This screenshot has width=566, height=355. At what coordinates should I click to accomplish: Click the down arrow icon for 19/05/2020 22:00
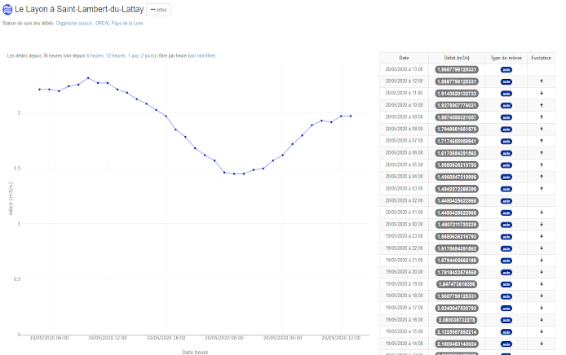(x=542, y=248)
